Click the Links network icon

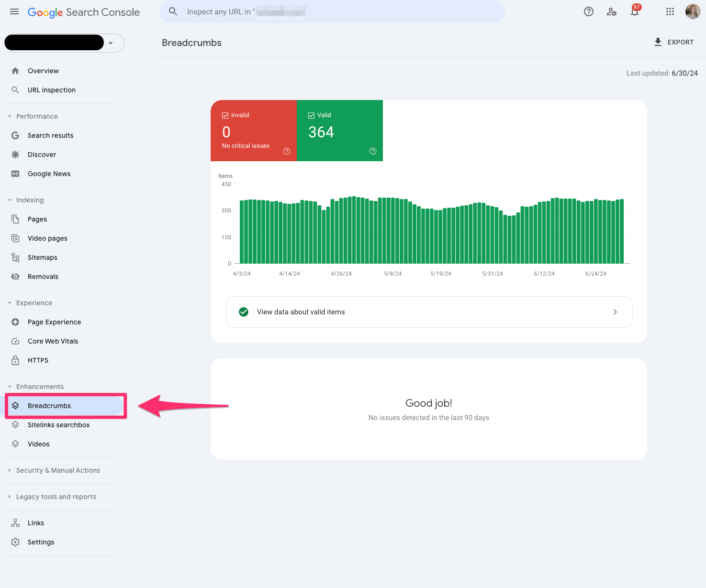(15, 523)
